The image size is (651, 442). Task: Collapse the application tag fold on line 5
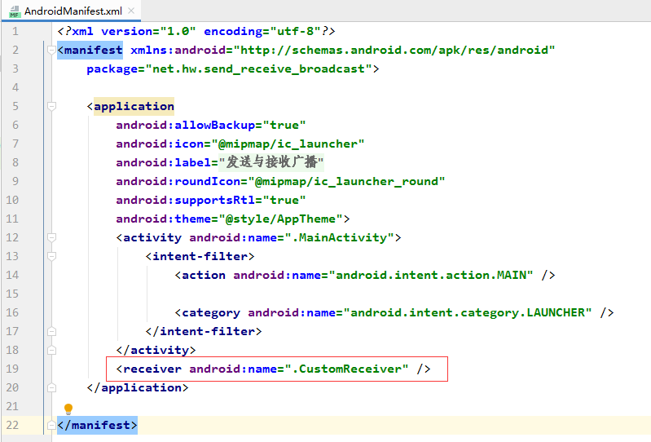point(51,106)
